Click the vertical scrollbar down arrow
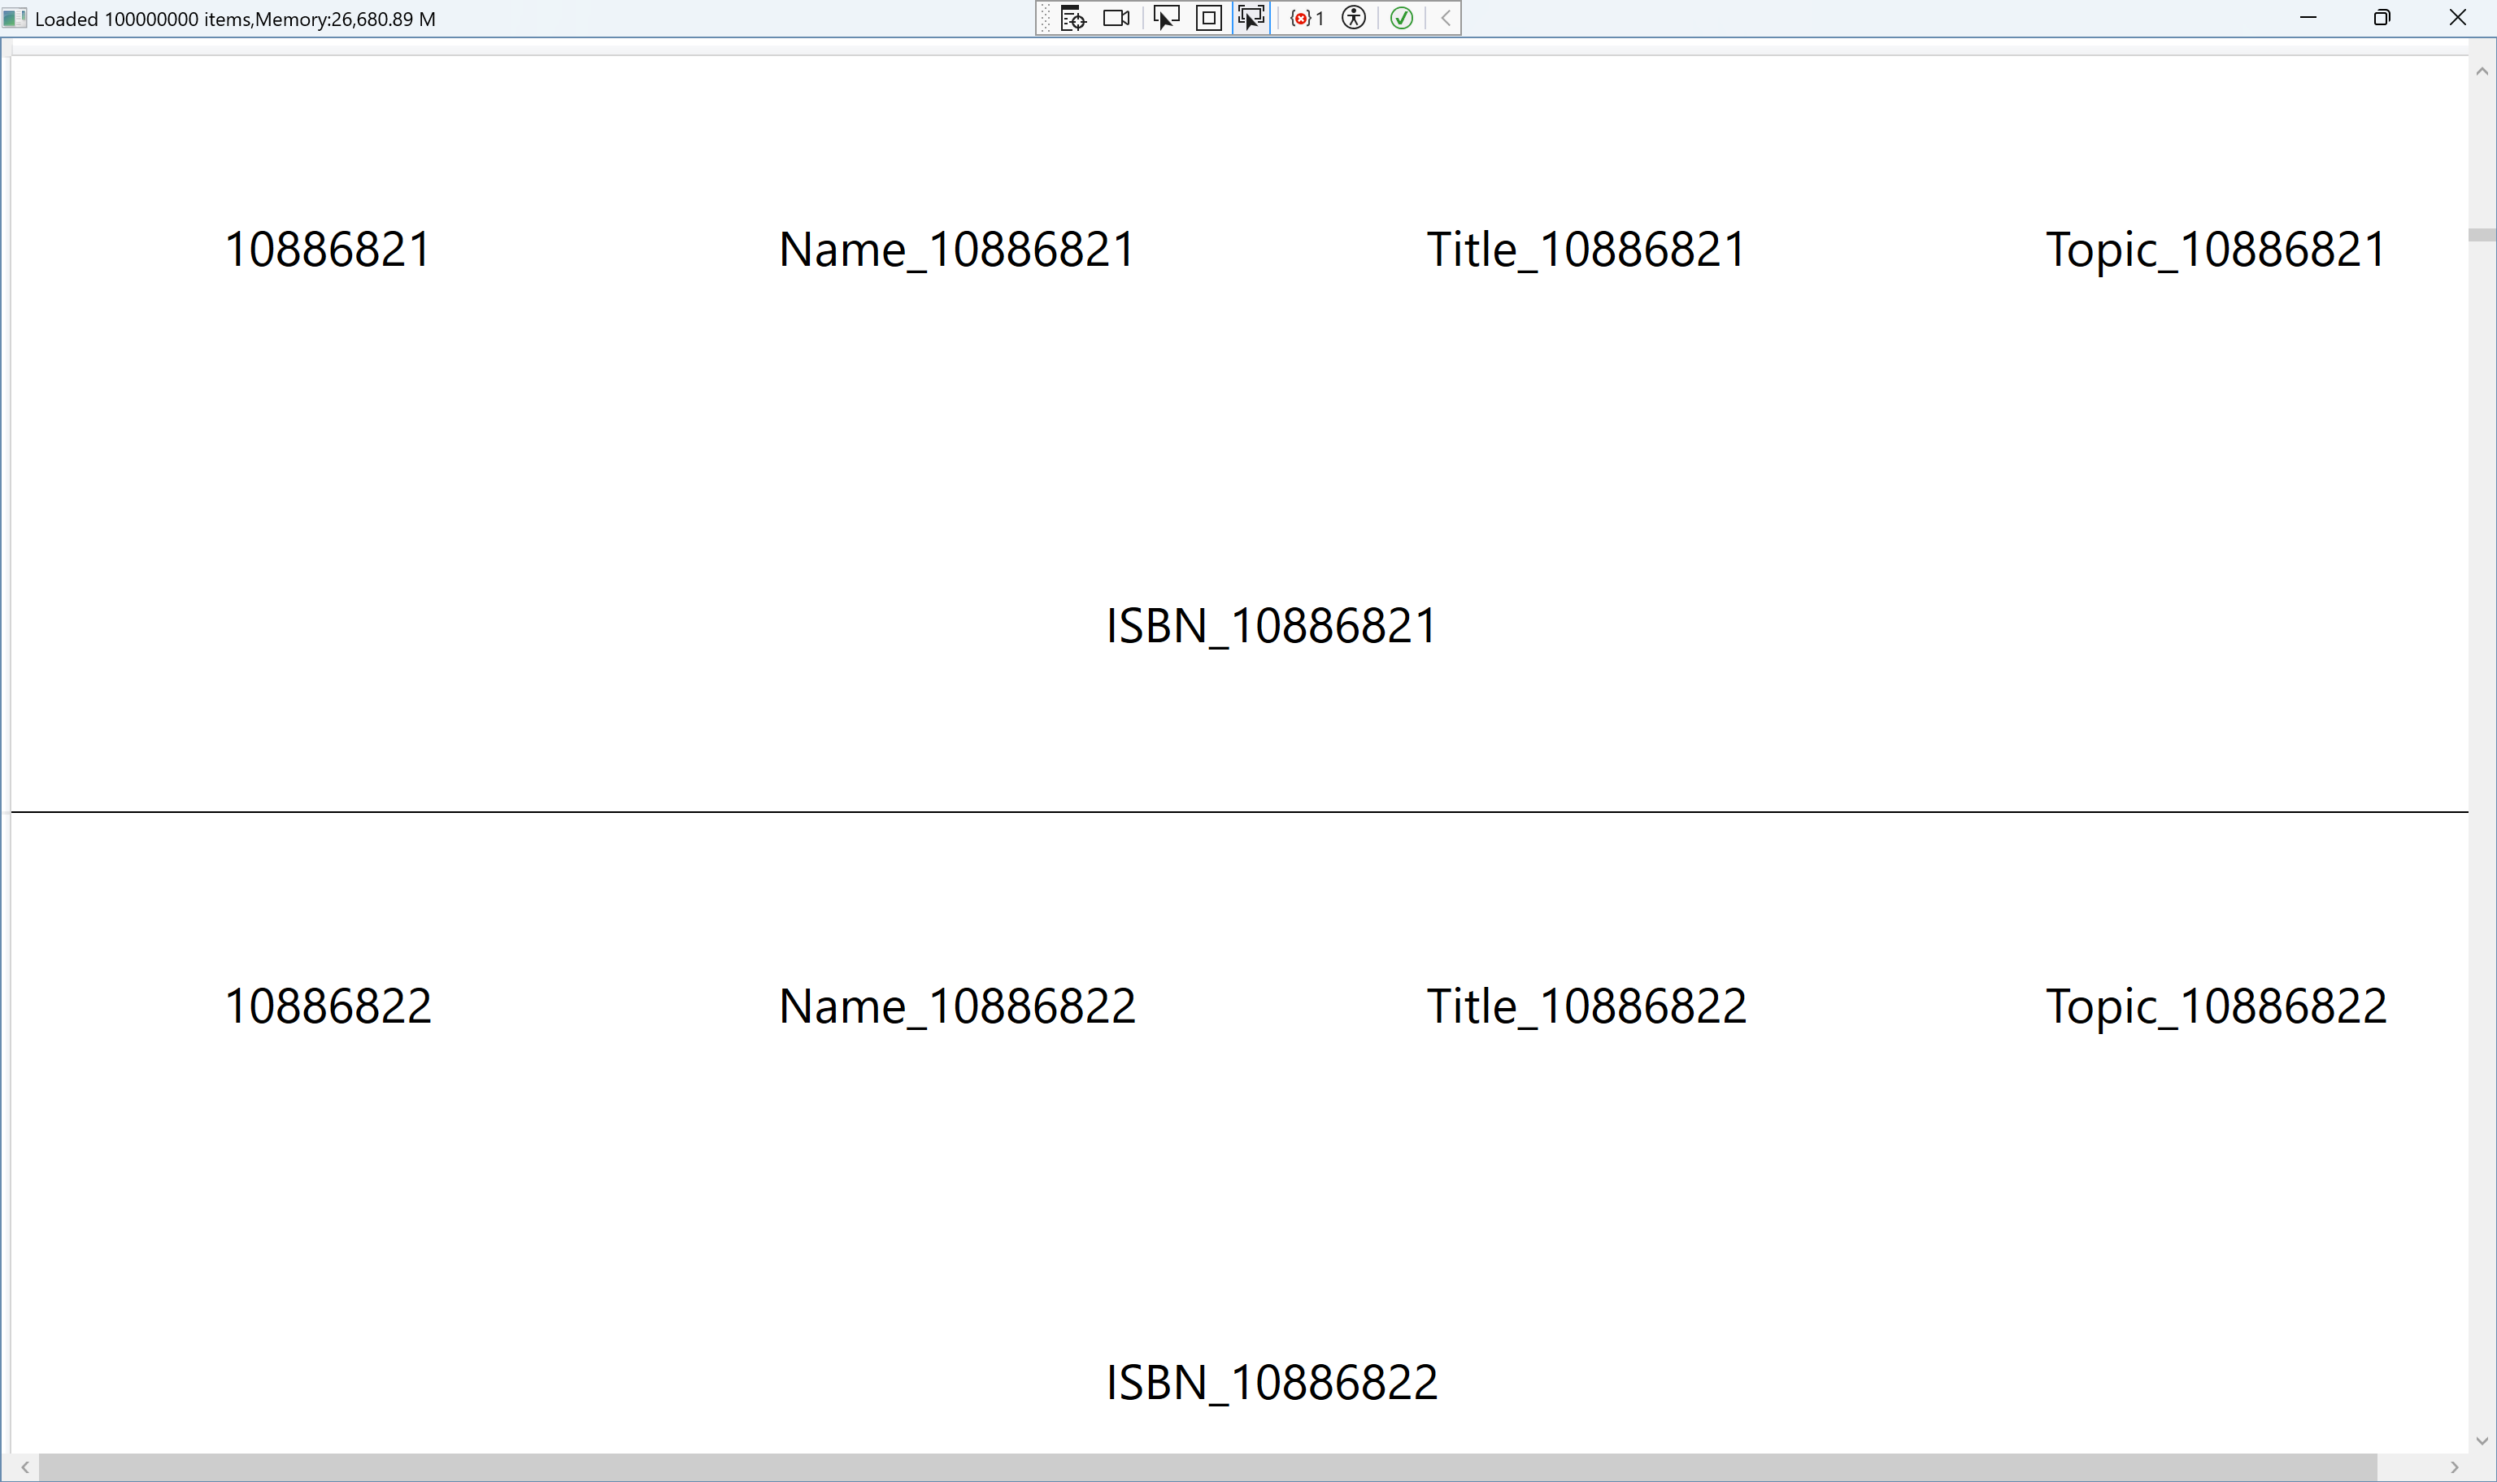Screen dimensions: 2497x1482 click(x=2482, y=1440)
